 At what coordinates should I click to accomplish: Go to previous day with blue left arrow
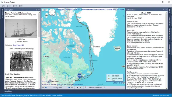pyautogui.click(x=46, y=88)
